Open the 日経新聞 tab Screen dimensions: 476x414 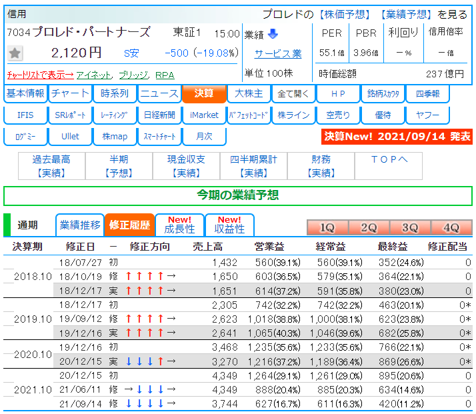pos(159,115)
